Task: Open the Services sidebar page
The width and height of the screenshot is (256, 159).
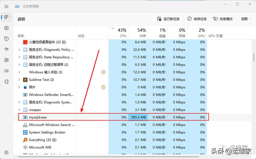Action: tap(6, 81)
